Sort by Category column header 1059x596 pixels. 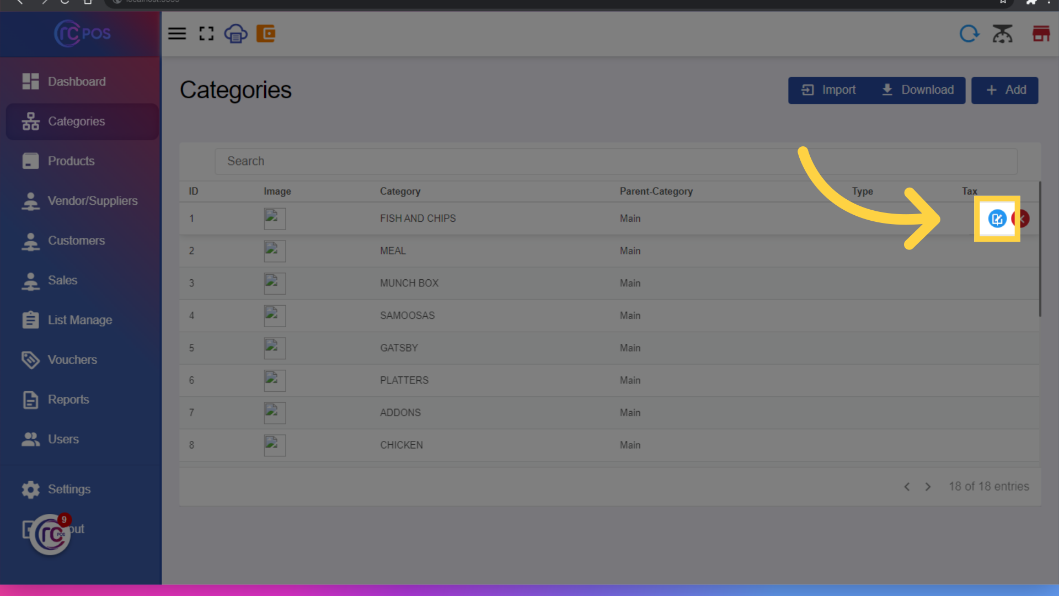point(400,191)
